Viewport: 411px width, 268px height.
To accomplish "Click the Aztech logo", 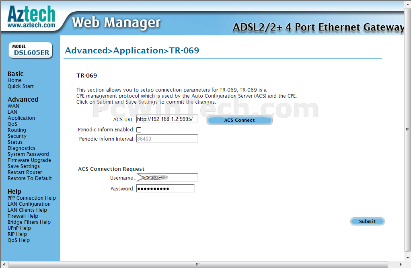I will click(31, 17).
